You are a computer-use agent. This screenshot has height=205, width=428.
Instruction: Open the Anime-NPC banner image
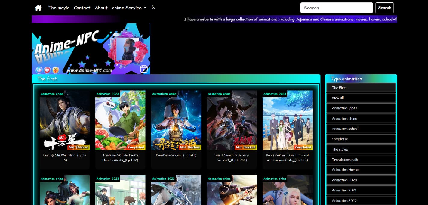coord(91,49)
